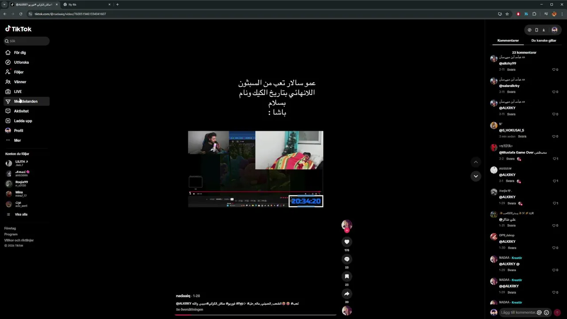Viewport: 567px width, 319px height.
Task: Bookmark page with Chrome star icon
Action: coord(507,14)
